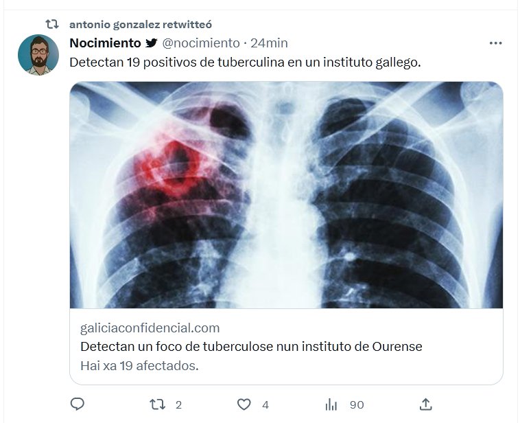Image resolution: width=520 pixels, height=423 pixels.
Task: Click the small retweet icon above the avatar
Action: [x=52, y=24]
